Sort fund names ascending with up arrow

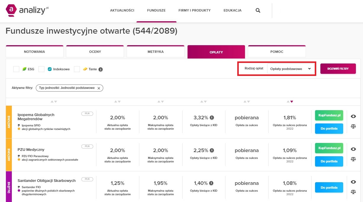[x=52, y=102]
